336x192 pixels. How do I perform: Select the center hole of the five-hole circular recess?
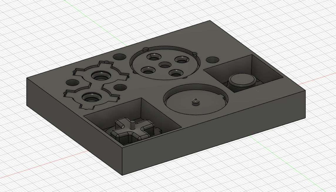tap(165, 65)
